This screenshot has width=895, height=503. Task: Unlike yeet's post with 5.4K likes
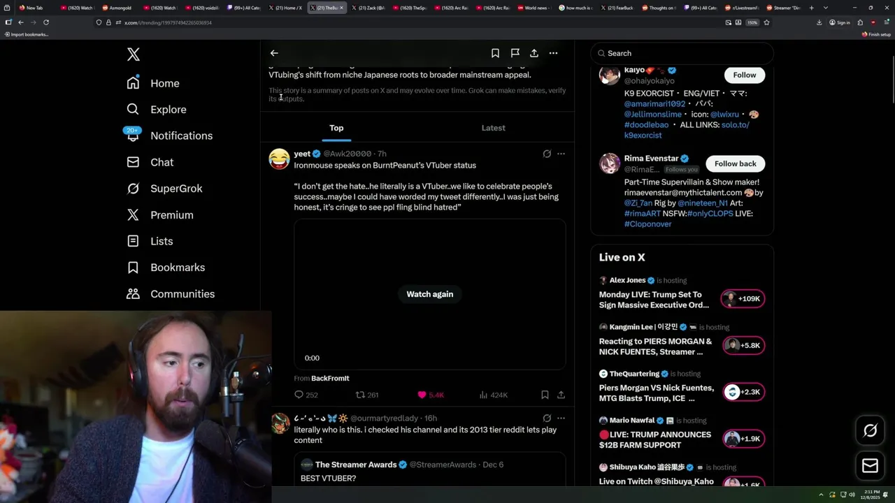tap(431, 395)
